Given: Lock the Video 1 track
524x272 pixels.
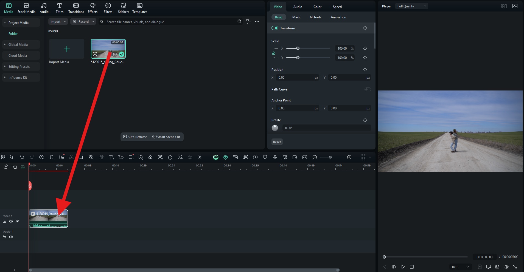Looking at the screenshot, I should [x=4, y=221].
